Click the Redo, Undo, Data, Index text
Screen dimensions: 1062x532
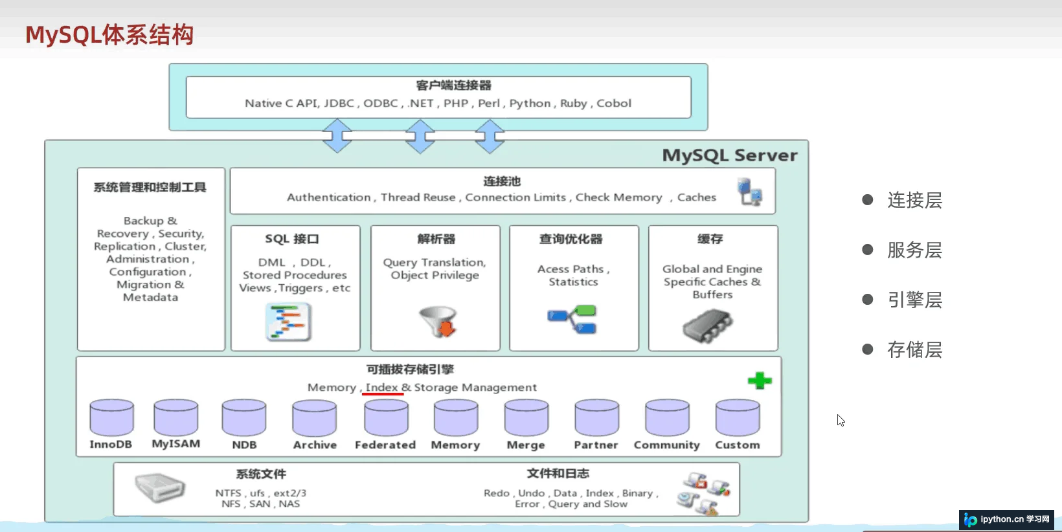point(571,498)
